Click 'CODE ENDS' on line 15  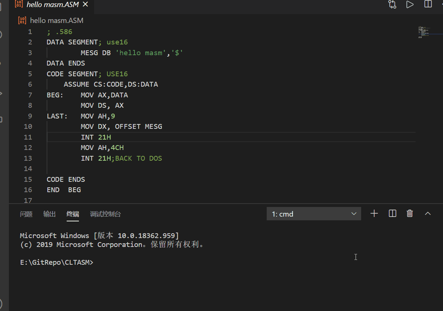pyautogui.click(x=66, y=179)
